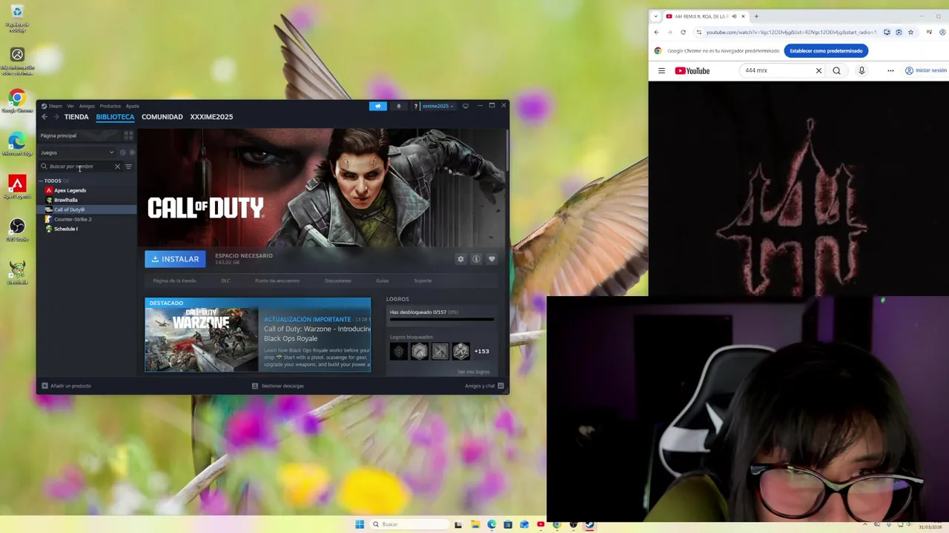Open YouTube settings three-dot menu
This screenshot has width=949, height=533.
pos(890,71)
